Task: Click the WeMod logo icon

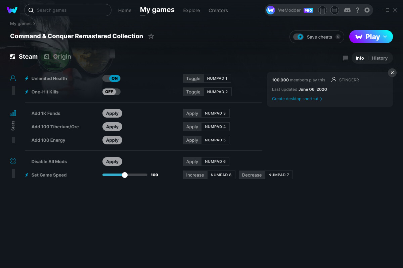Action: tap(12, 10)
